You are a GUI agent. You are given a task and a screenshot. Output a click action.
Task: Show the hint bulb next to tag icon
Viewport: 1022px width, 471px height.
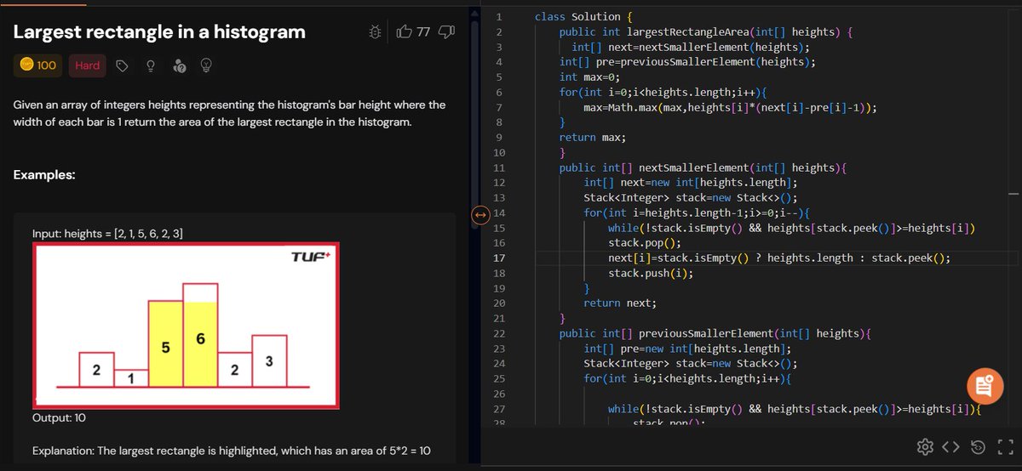pos(150,65)
